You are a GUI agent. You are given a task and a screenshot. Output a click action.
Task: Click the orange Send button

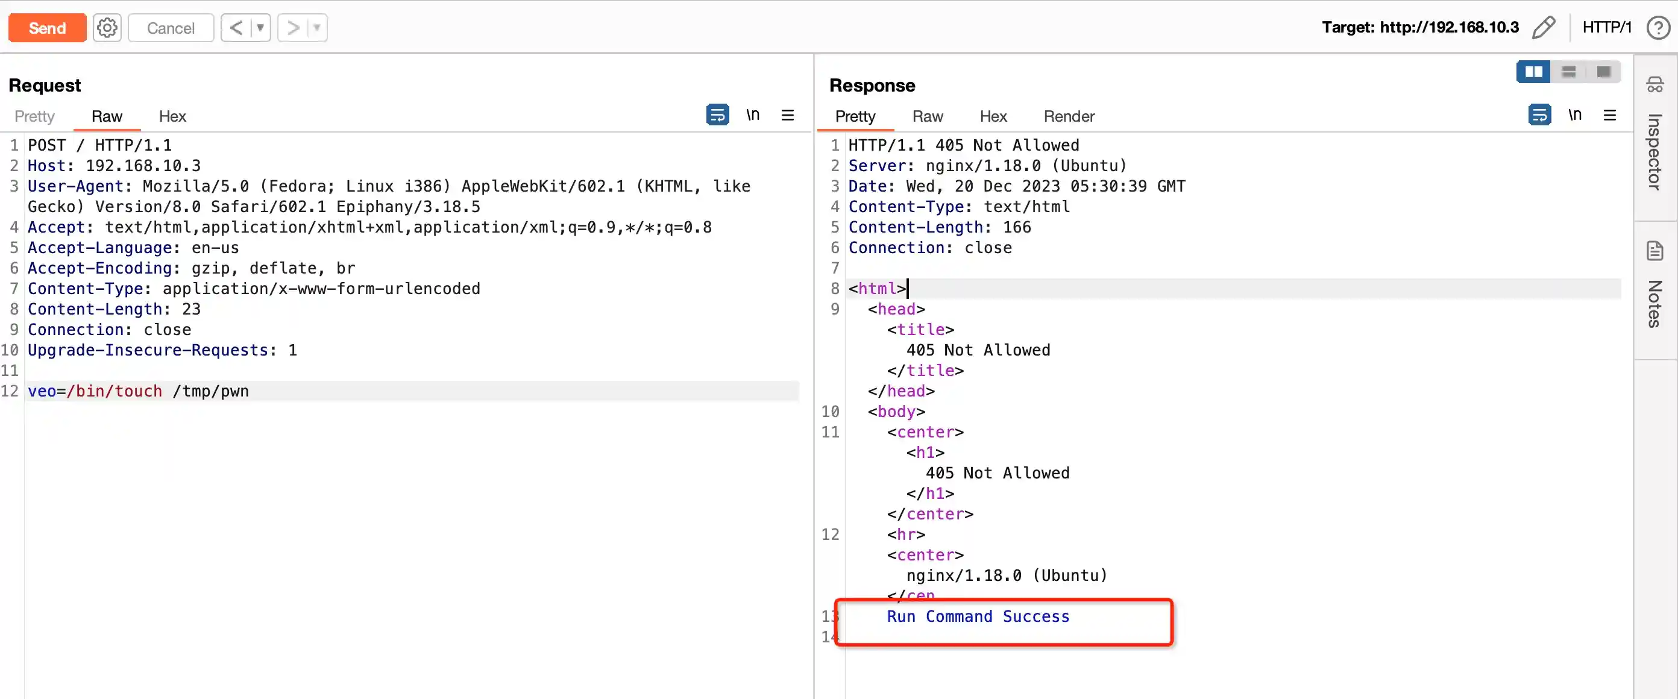(47, 28)
